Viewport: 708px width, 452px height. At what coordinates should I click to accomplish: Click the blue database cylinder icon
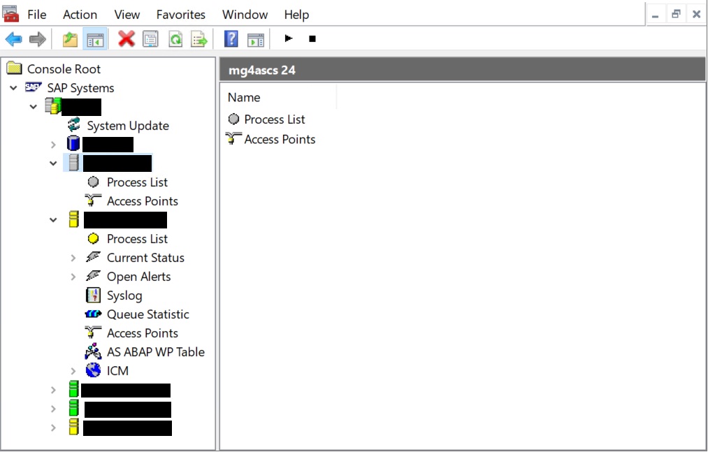click(73, 144)
